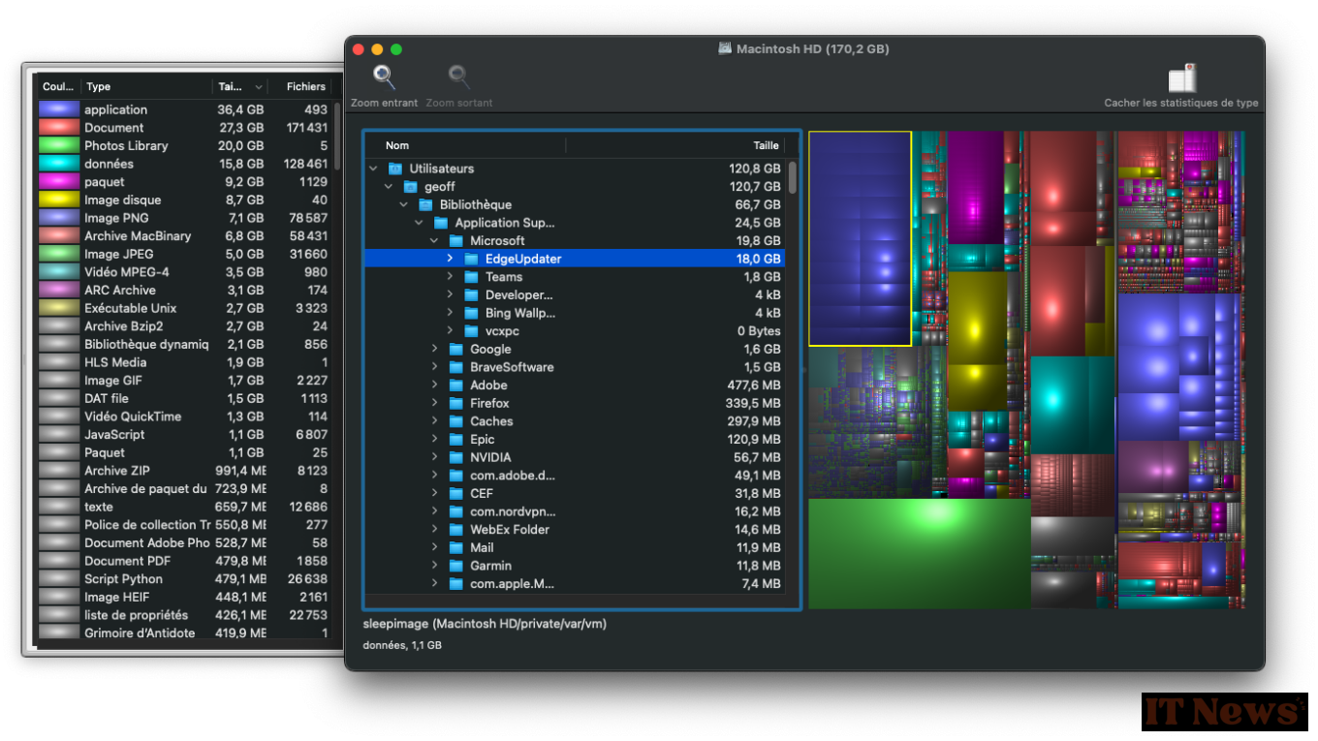Select the Archive MacBinary statistics row
1318x741 pixels.
click(x=184, y=236)
